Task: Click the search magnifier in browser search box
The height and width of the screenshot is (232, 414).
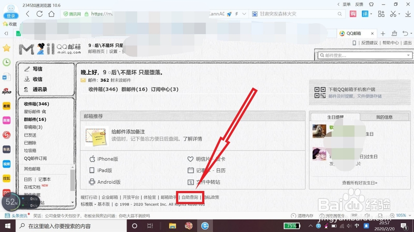Action: tap(339, 14)
